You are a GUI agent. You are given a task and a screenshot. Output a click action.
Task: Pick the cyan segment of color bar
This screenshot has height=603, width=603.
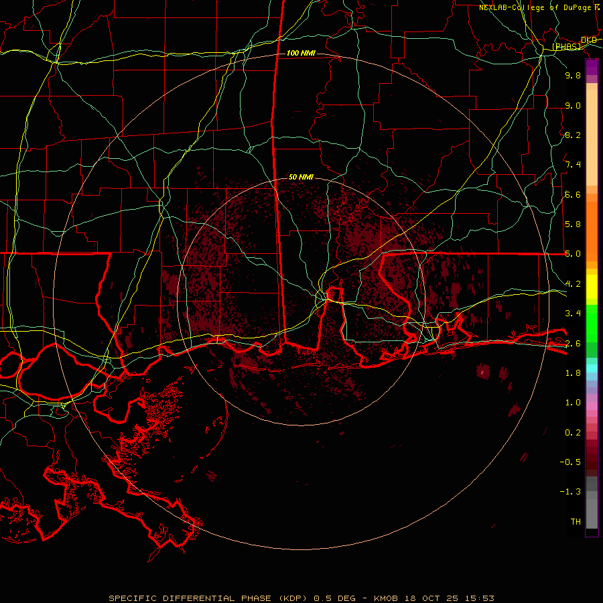tap(592, 368)
